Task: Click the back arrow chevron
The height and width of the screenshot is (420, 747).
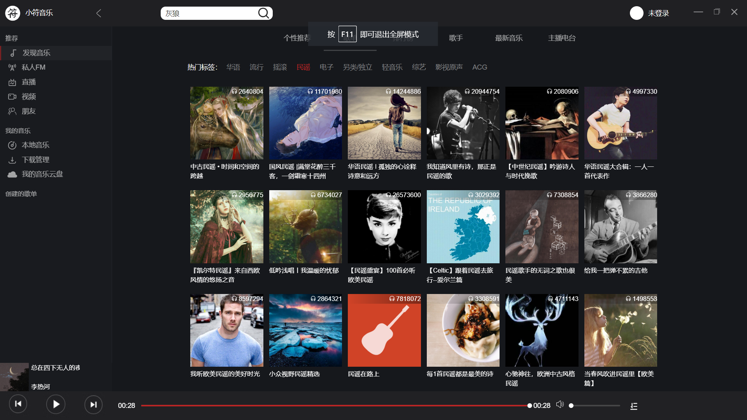Action: [98, 13]
